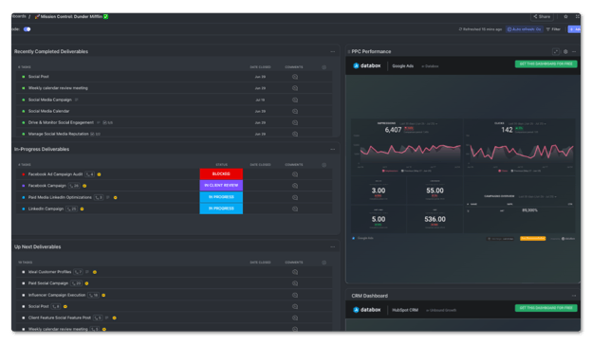The width and height of the screenshot is (592, 345).
Task: Open comments for Drive & Monitor Social Engagement
Action: point(295,122)
